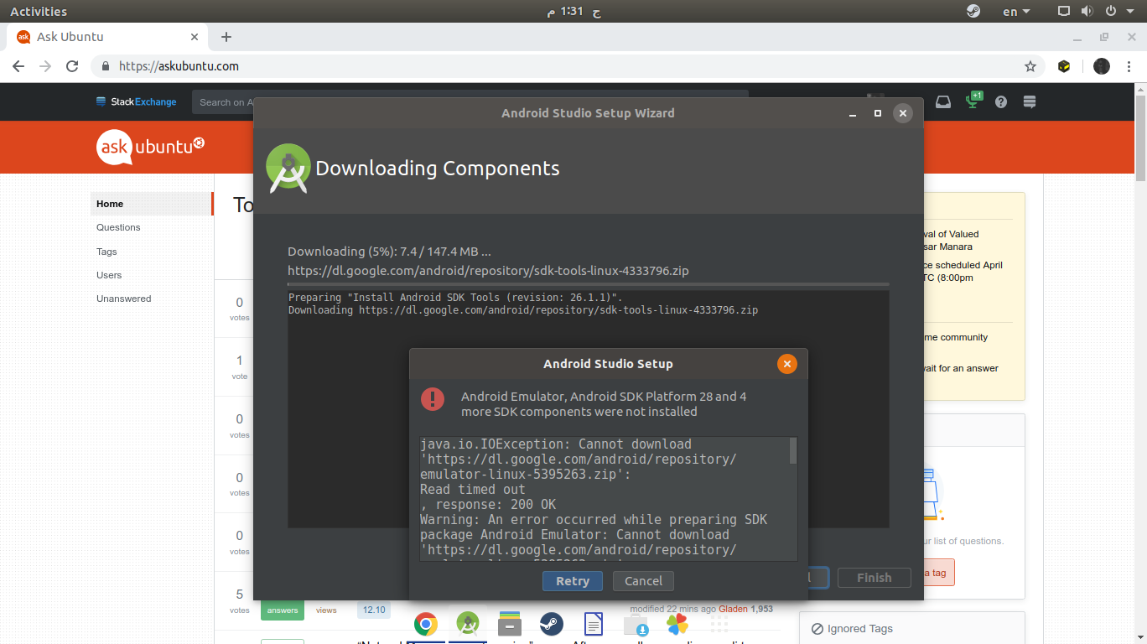
Task: Click the sdk-tools-linux-4333796.zip URL under the download status
Action: (488, 271)
